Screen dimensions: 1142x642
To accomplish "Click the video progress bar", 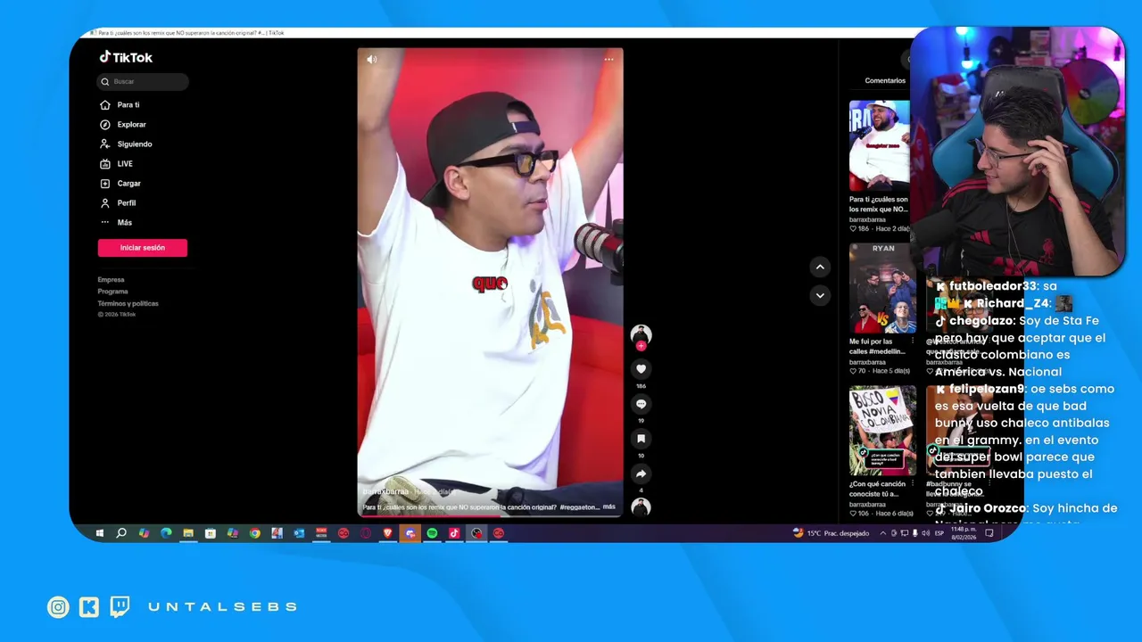I will coord(490,515).
